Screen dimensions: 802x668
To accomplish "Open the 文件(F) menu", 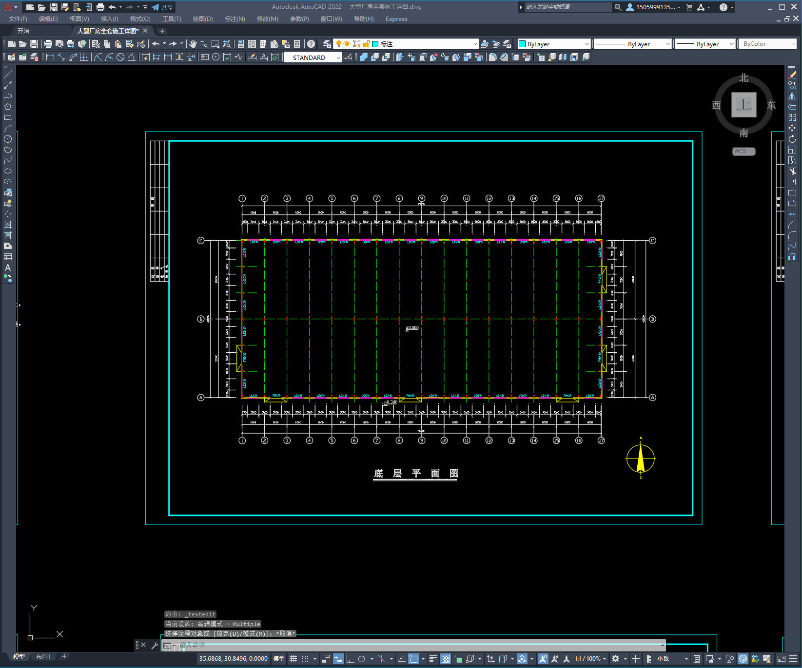I will pos(18,19).
